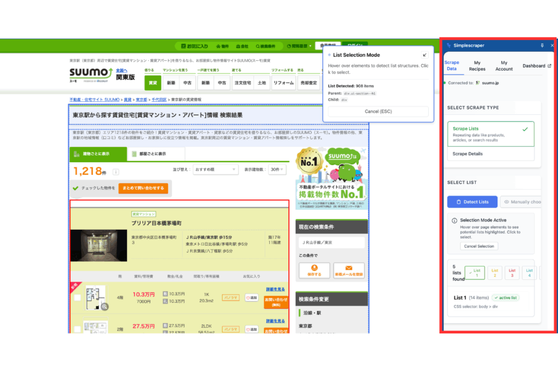
Task: Open the 表示建物数 30件 dropdown
Action: pyautogui.click(x=277, y=169)
